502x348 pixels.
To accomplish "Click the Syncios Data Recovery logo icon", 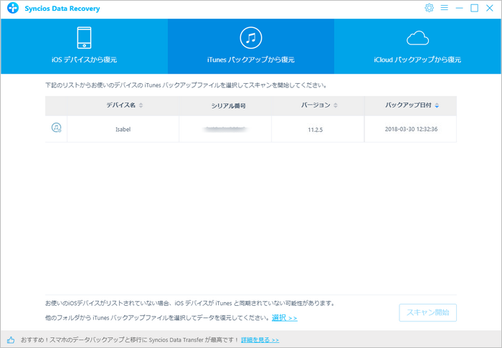I will click(x=13, y=9).
